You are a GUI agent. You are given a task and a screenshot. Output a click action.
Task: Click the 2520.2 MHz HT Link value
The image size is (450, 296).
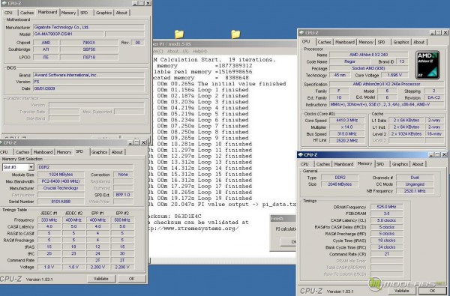click(x=347, y=141)
